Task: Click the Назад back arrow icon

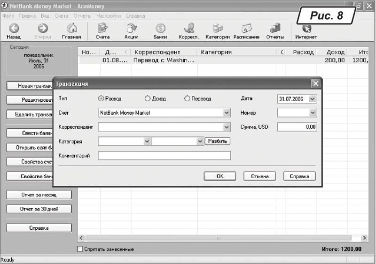Action: point(13,28)
